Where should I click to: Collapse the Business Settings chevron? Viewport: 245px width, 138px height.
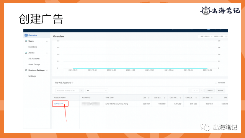point(47,71)
